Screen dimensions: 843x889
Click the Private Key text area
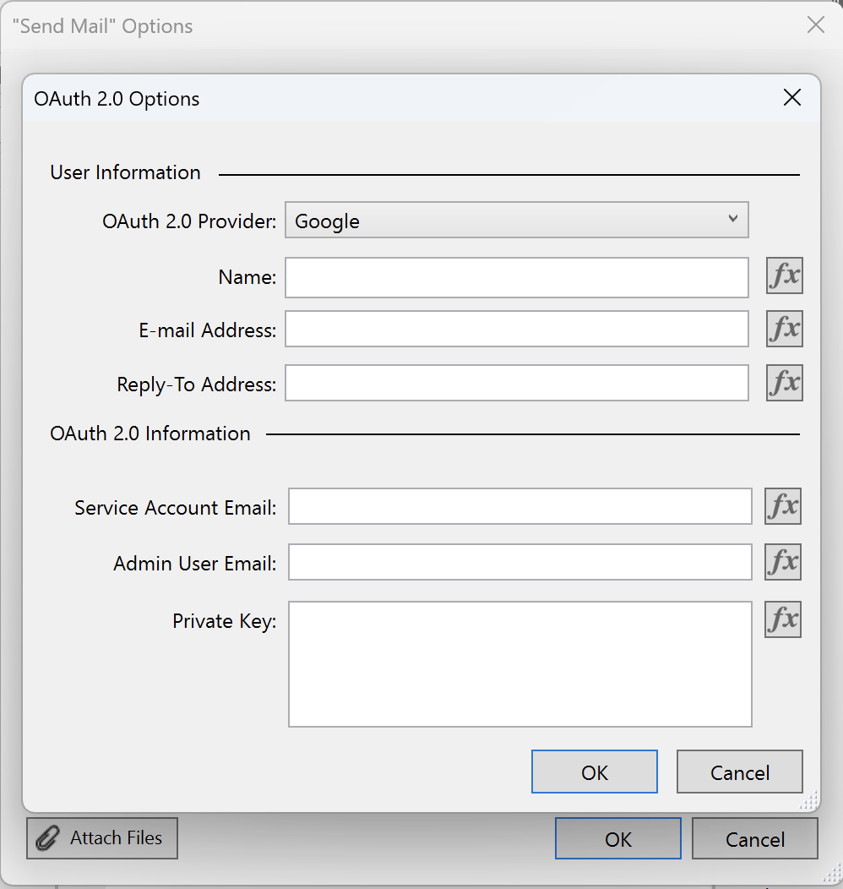(x=520, y=663)
